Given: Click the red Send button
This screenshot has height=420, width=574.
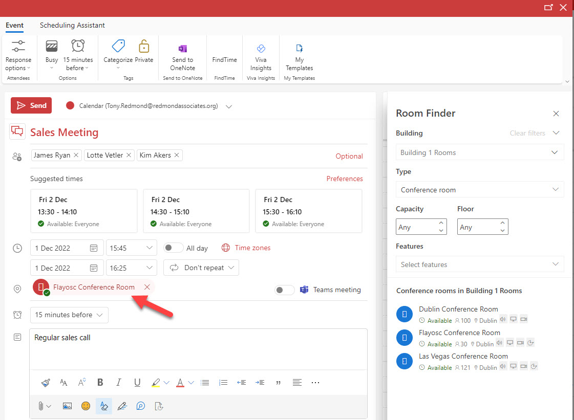Looking at the screenshot, I should 31,105.
